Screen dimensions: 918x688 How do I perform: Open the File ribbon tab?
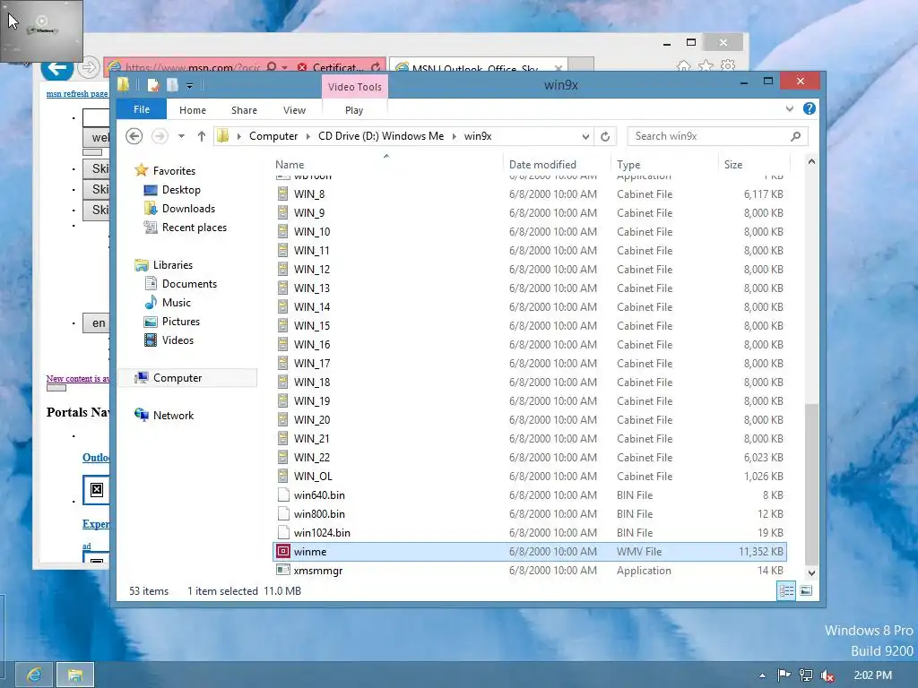[142, 109]
